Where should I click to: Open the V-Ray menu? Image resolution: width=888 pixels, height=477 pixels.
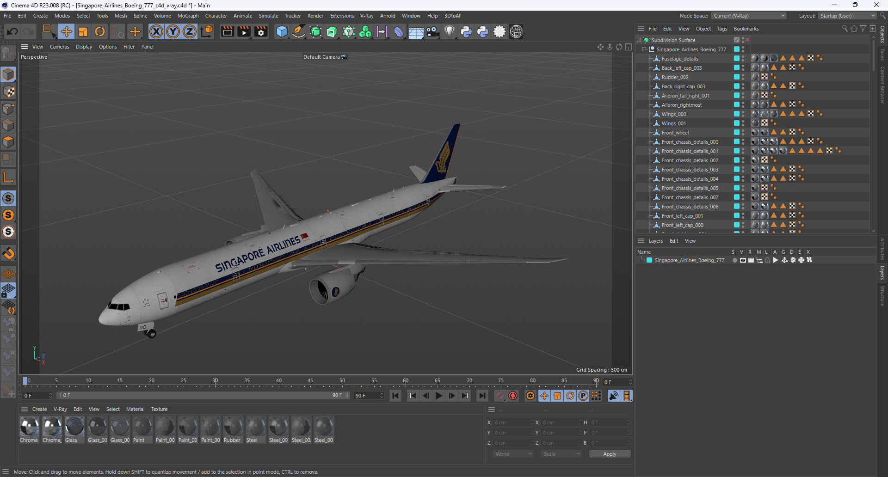click(367, 16)
